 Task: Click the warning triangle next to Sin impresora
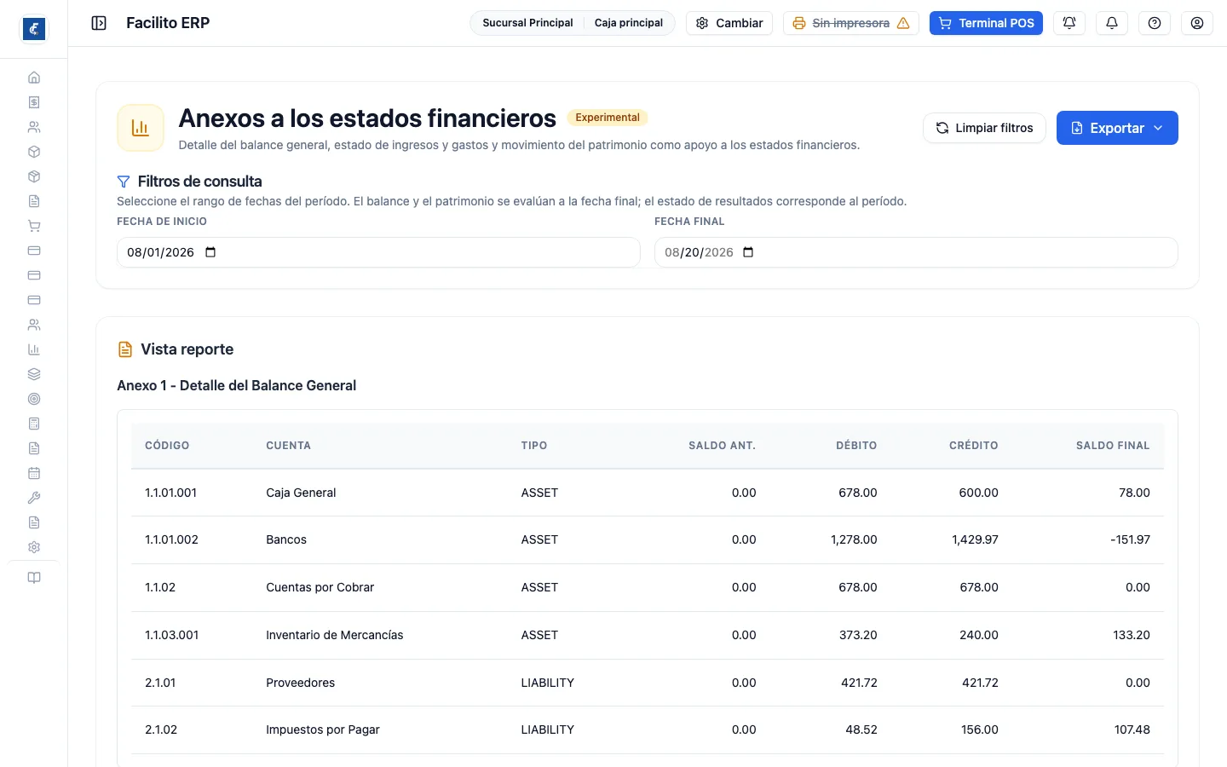pyautogui.click(x=903, y=23)
